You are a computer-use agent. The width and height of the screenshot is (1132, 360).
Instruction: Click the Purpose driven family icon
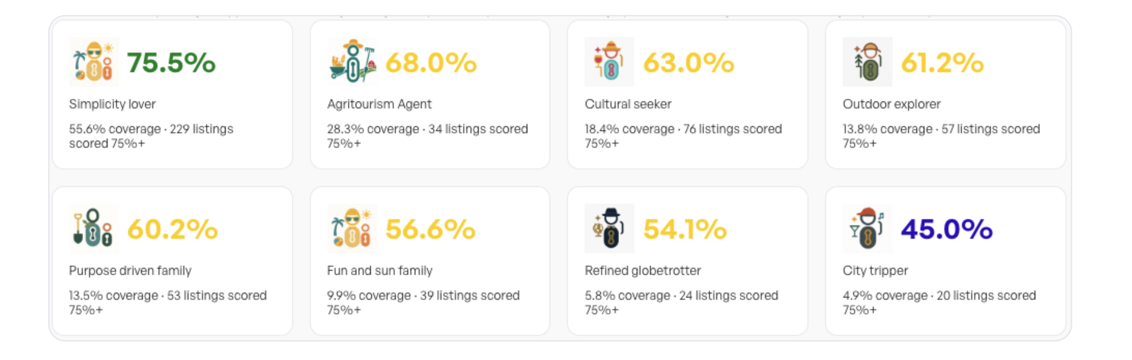pyautogui.click(x=94, y=228)
